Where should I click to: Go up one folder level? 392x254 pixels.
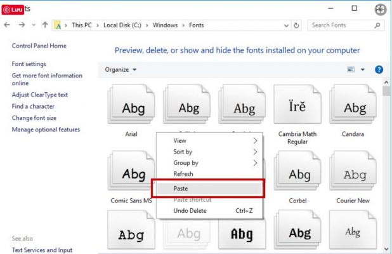(45, 25)
